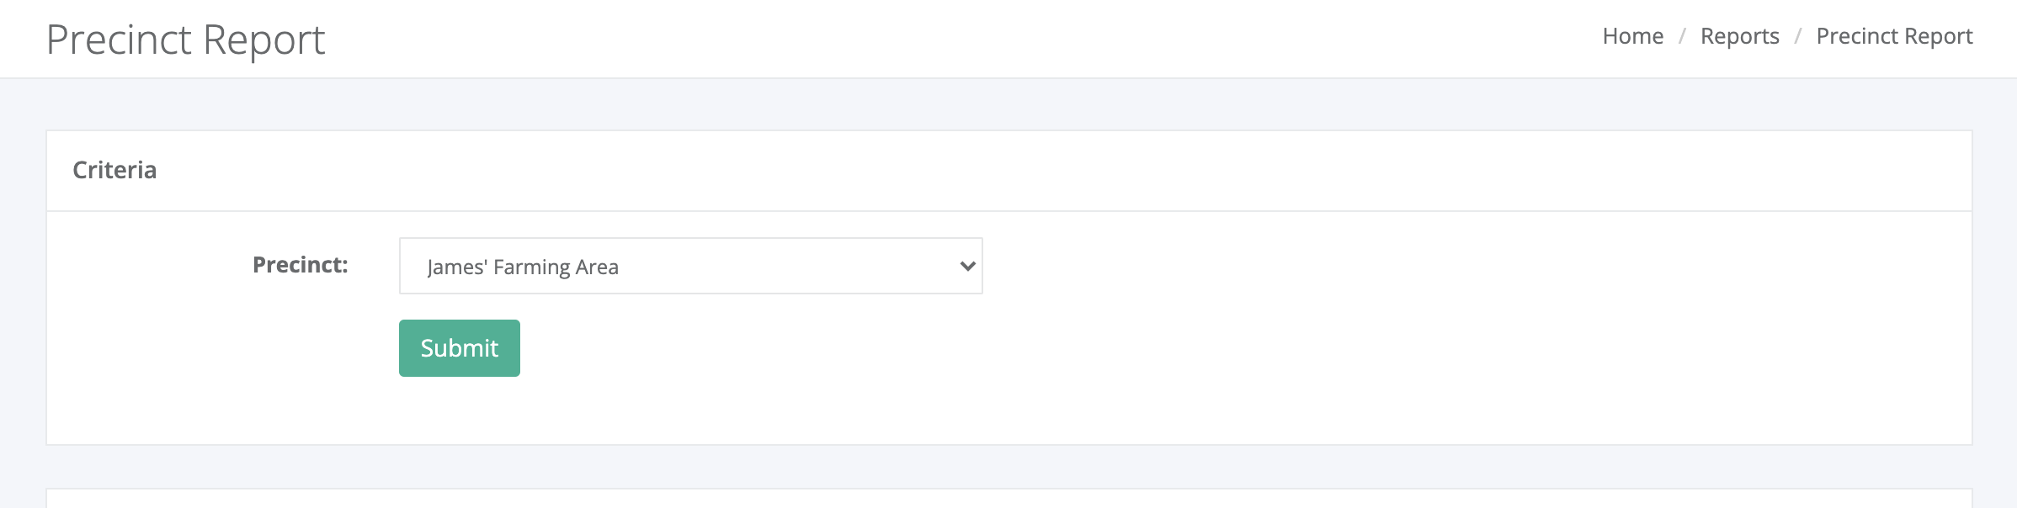Focus the Precinct combo box field

click(690, 266)
